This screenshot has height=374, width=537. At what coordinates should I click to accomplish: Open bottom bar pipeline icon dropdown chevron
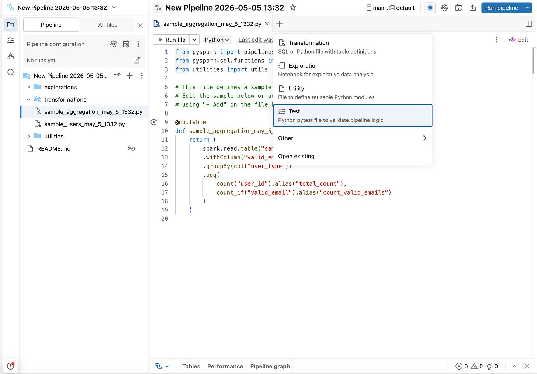click(167, 366)
